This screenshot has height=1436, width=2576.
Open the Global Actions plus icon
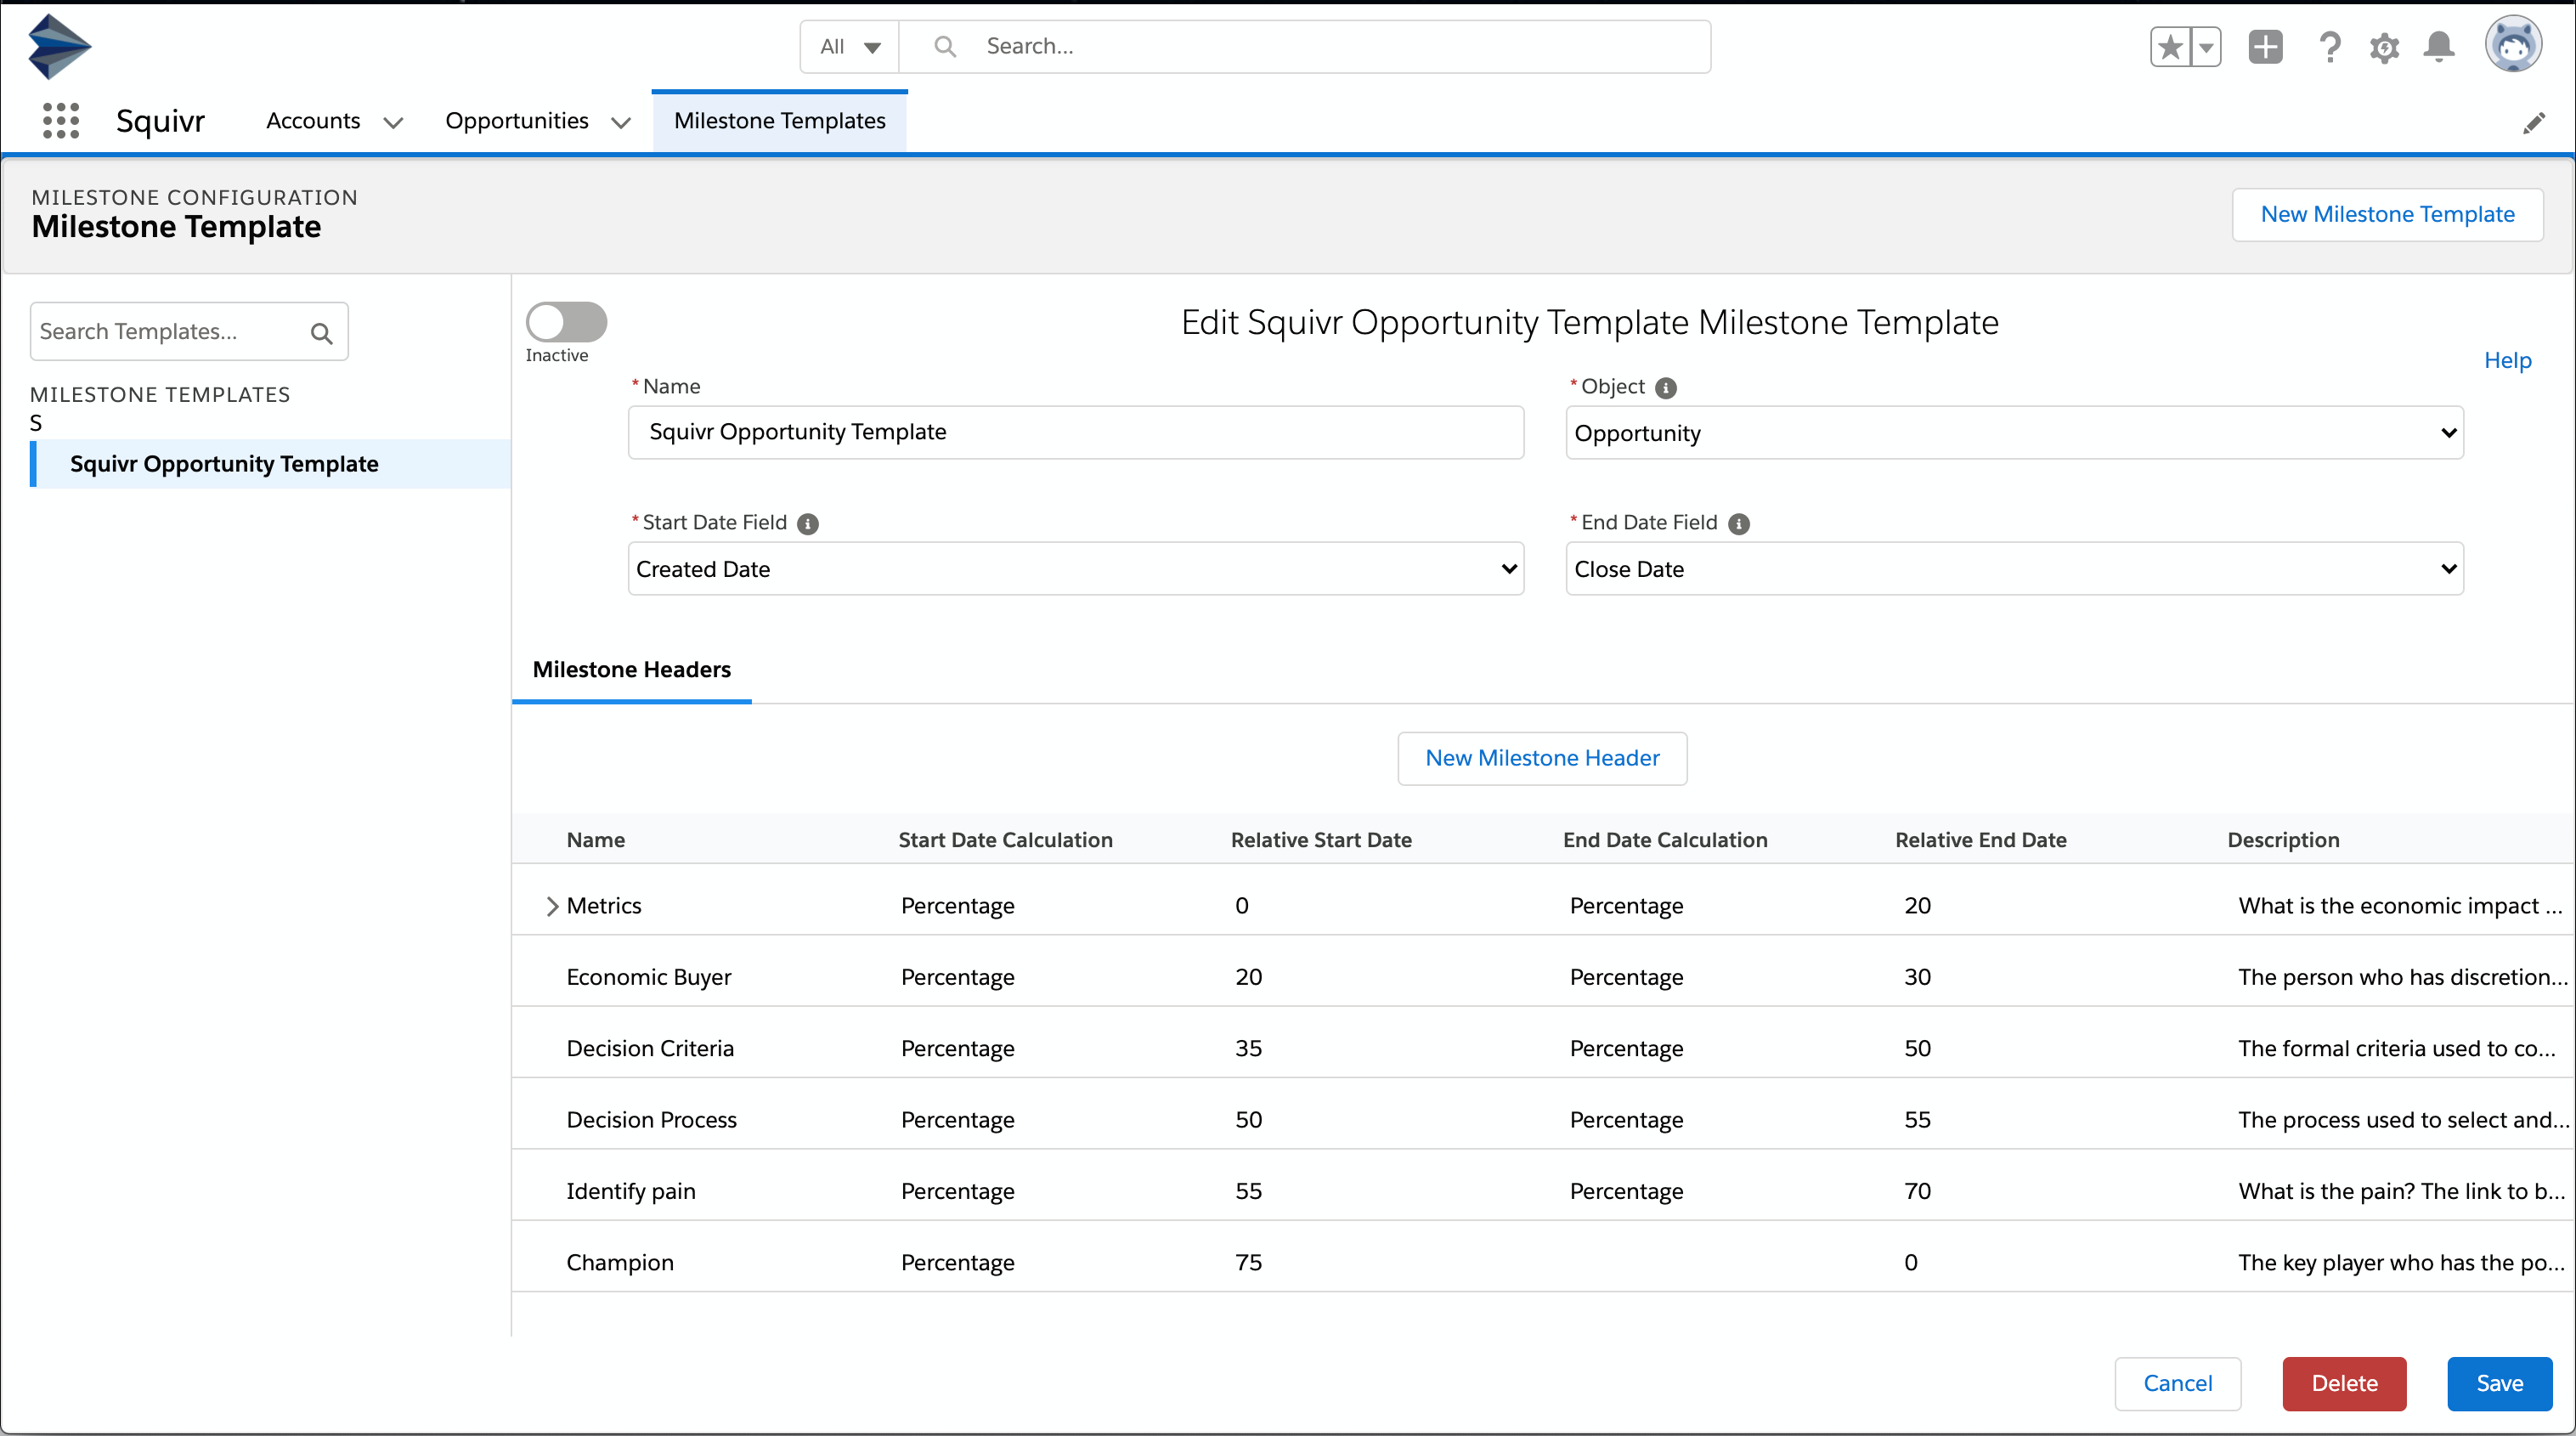[2265, 47]
